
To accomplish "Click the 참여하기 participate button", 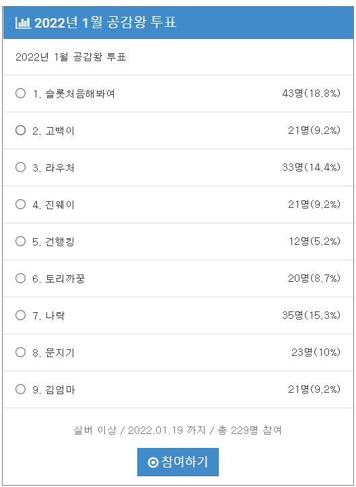I will pos(178,462).
